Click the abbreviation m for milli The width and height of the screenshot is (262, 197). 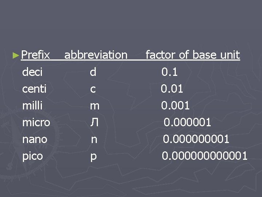95,106
